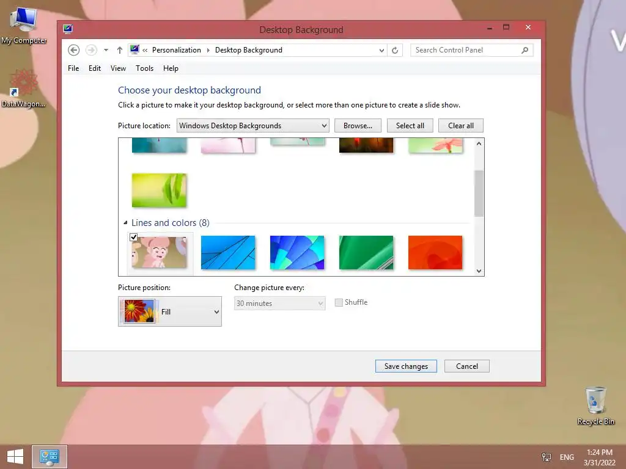Image resolution: width=626 pixels, height=469 pixels.
Task: Click the Control Panel taskbar button
Action: [x=50, y=457]
